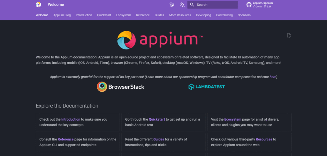
Task: Click the Appium logo in header
Action: point(38,4)
